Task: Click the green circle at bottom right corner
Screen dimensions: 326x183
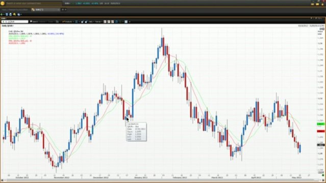Action: pyautogui.click(x=323, y=175)
